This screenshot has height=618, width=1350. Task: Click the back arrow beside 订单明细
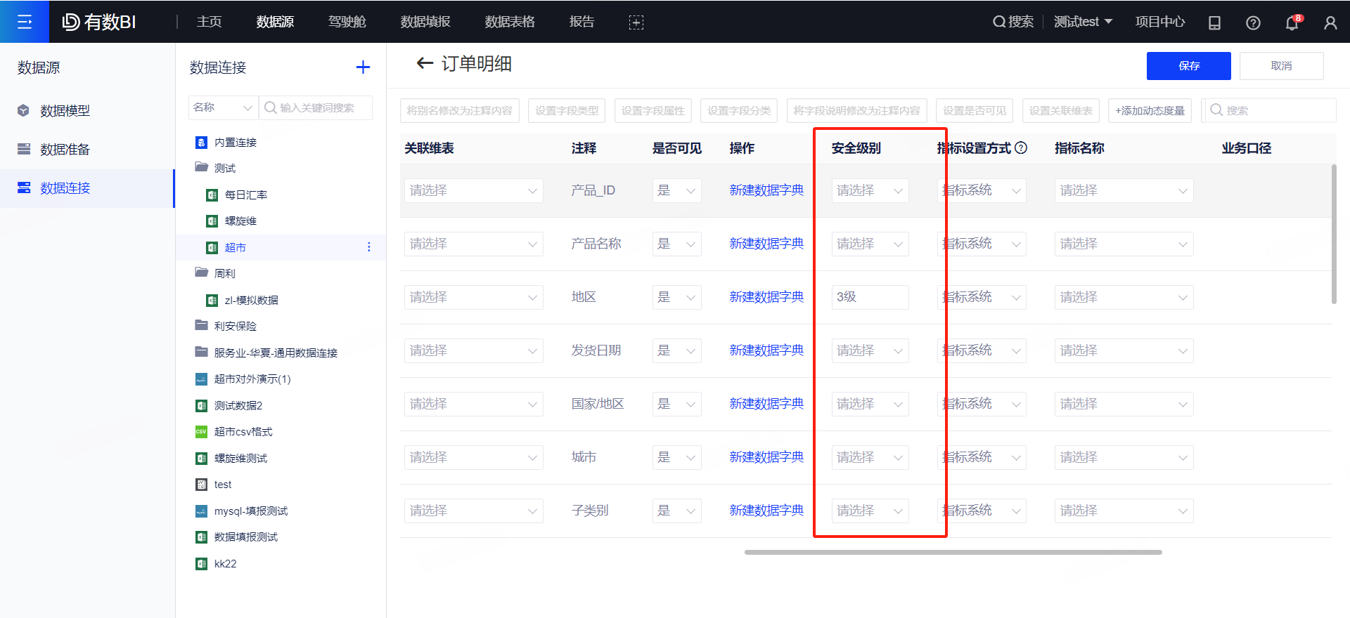(x=425, y=64)
